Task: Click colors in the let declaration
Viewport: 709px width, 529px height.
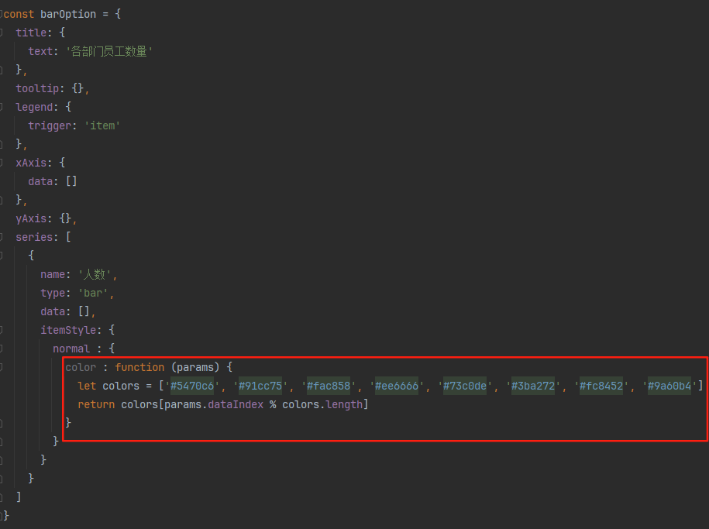Action: (121, 386)
